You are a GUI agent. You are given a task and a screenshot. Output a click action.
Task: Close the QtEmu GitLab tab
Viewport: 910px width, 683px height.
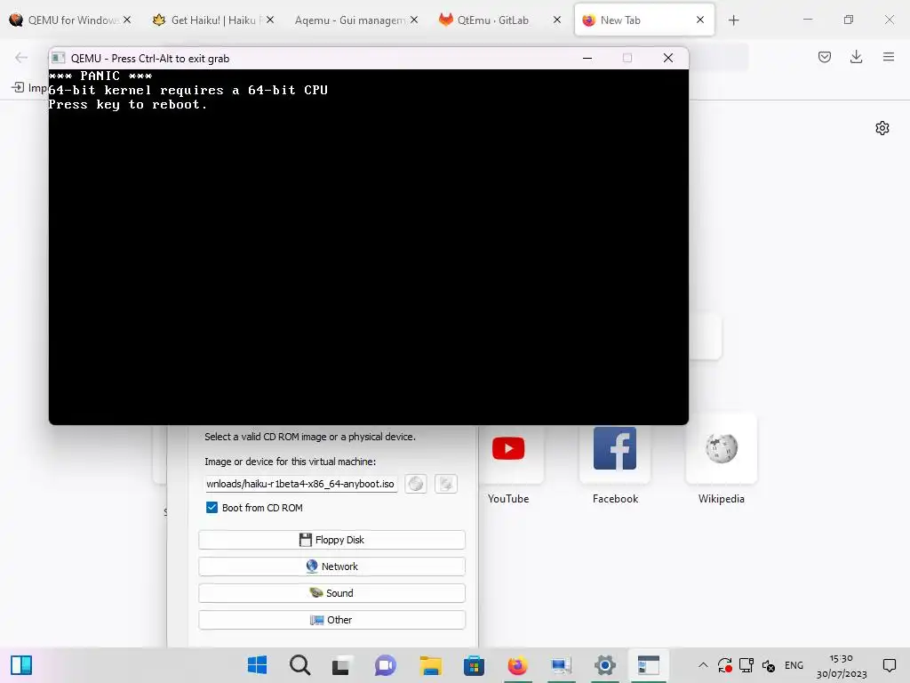pyautogui.click(x=557, y=20)
